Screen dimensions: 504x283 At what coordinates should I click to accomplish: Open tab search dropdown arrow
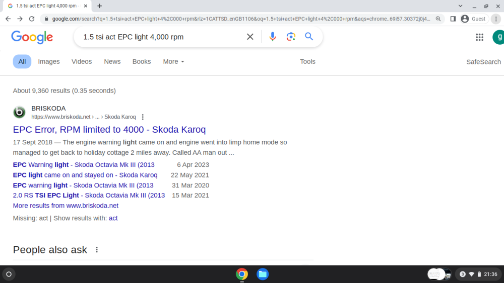pyautogui.click(x=460, y=6)
